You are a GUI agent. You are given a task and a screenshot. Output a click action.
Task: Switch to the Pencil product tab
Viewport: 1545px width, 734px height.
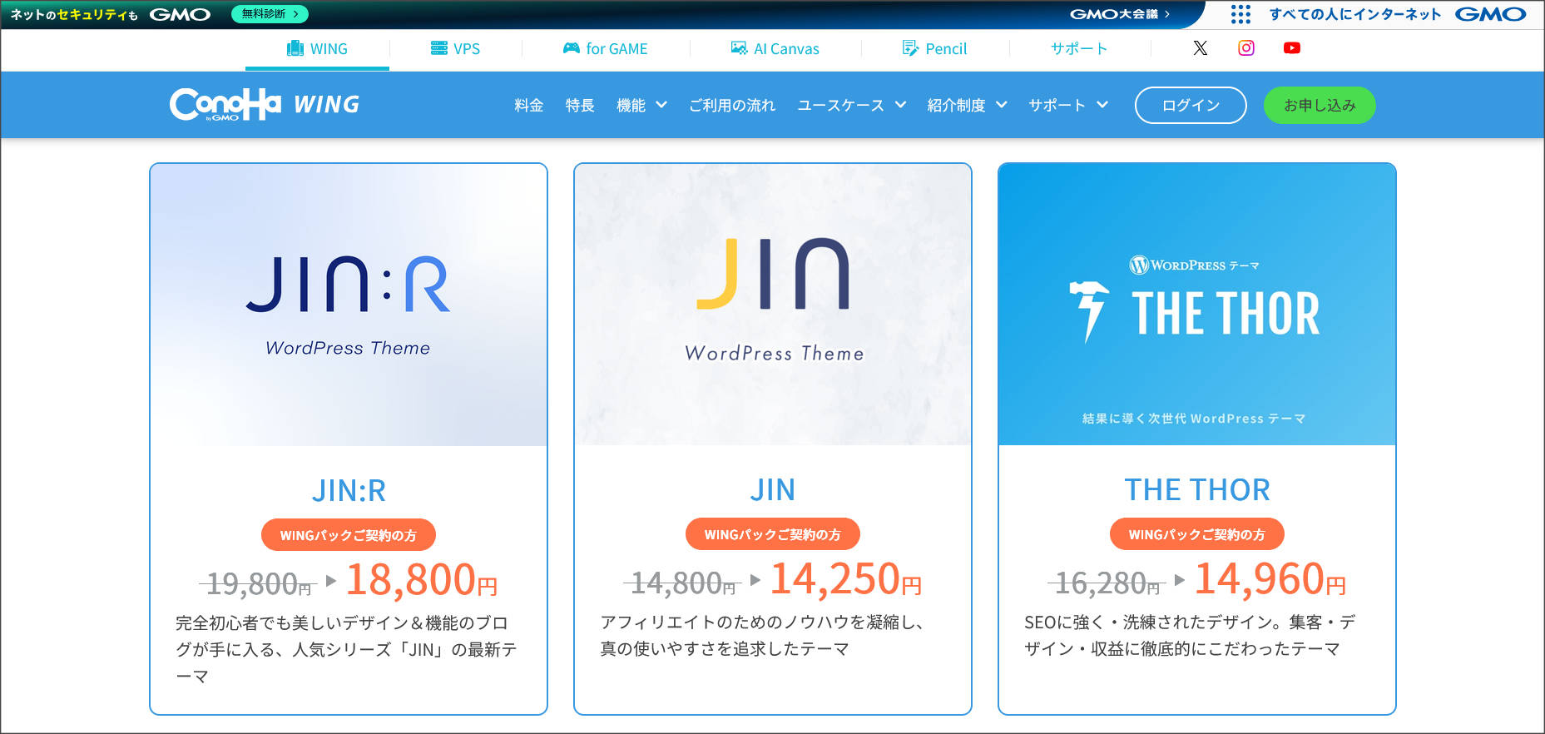pyautogui.click(x=934, y=49)
